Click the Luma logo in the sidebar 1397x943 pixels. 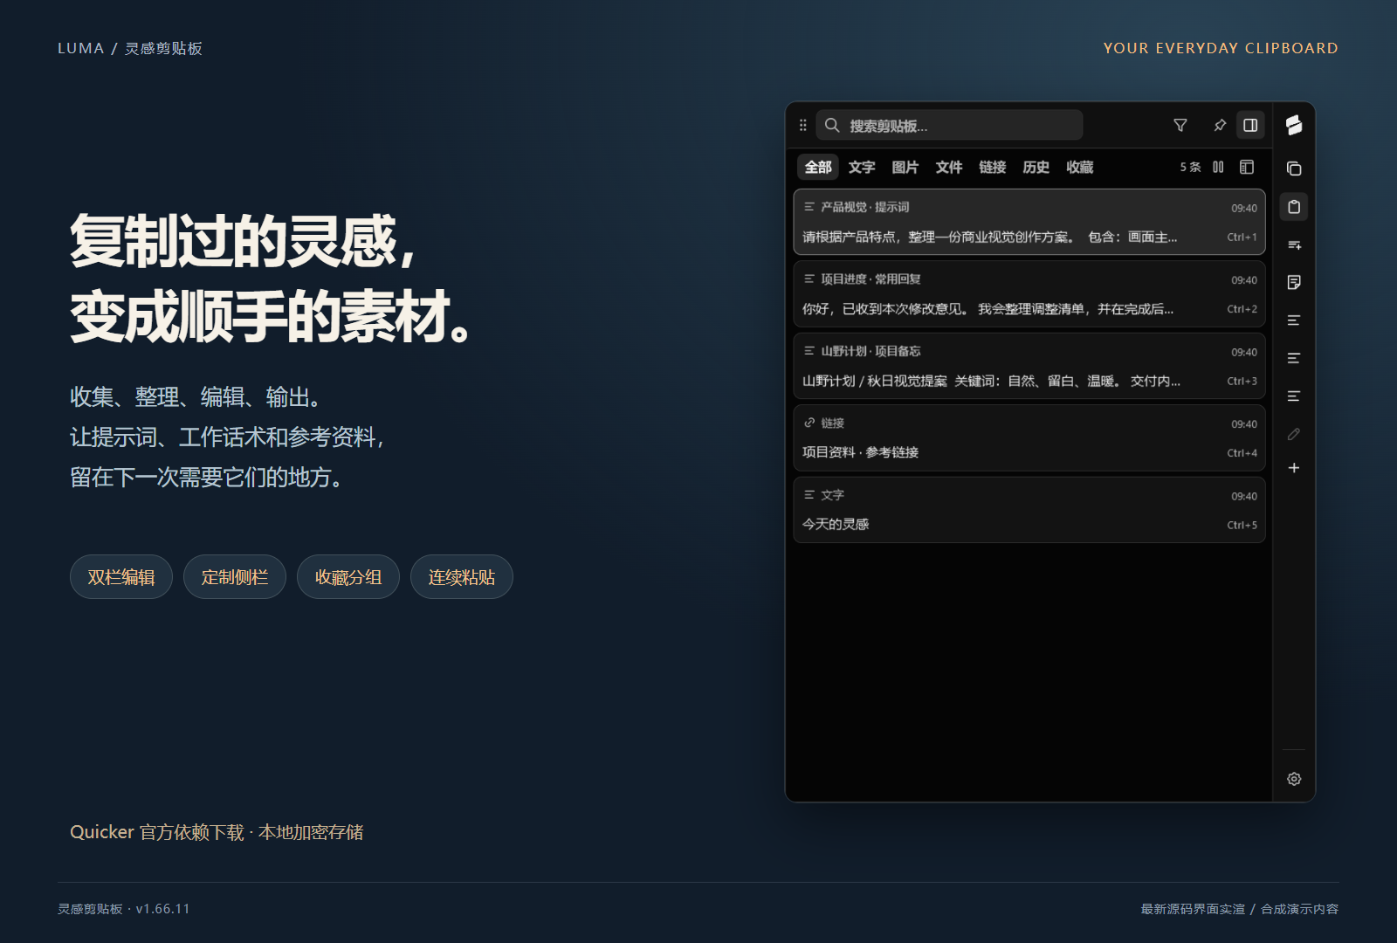point(1294,126)
